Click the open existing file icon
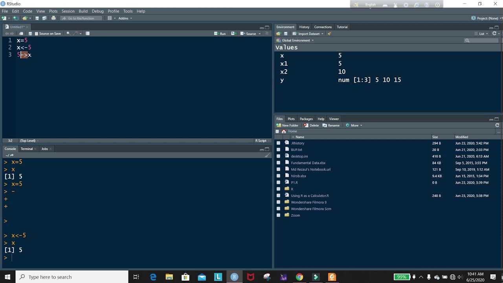Viewport: 503px width, 283px height. (25, 18)
